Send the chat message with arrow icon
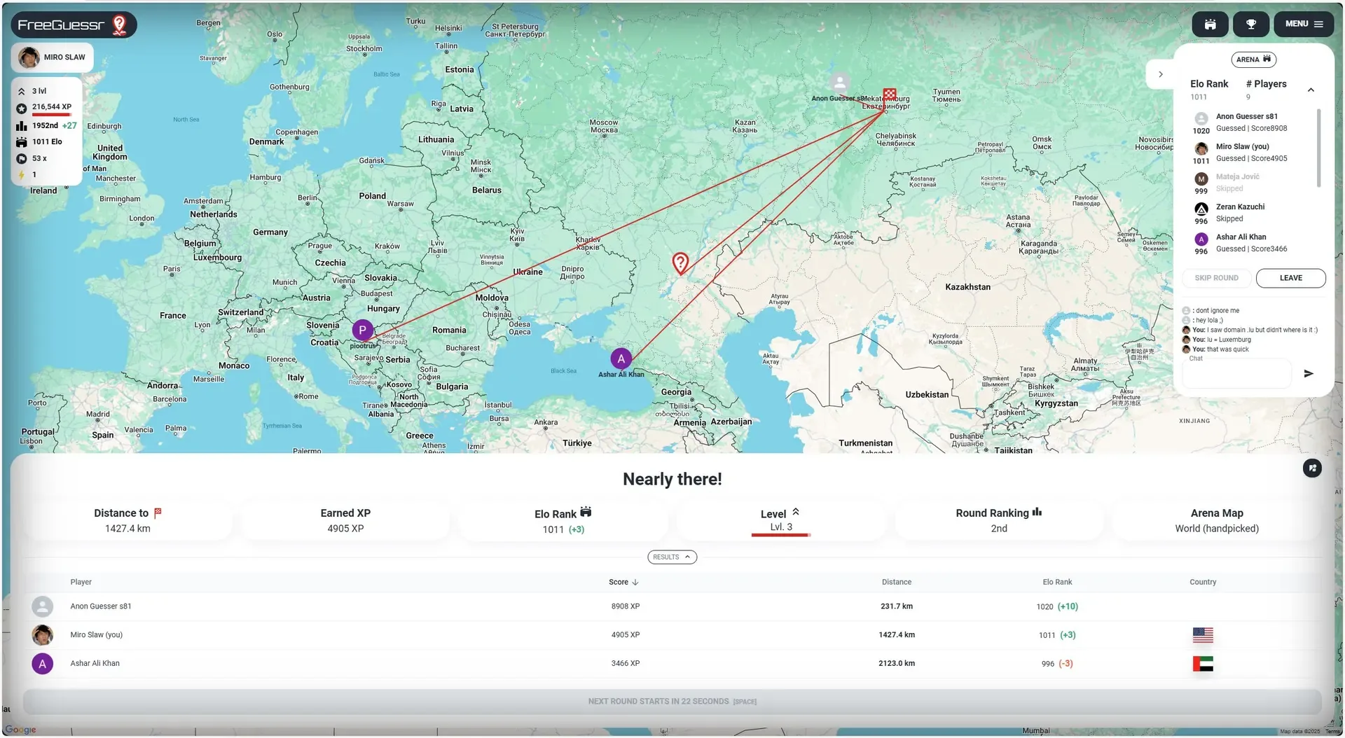This screenshot has width=1345, height=738. pyautogui.click(x=1308, y=374)
